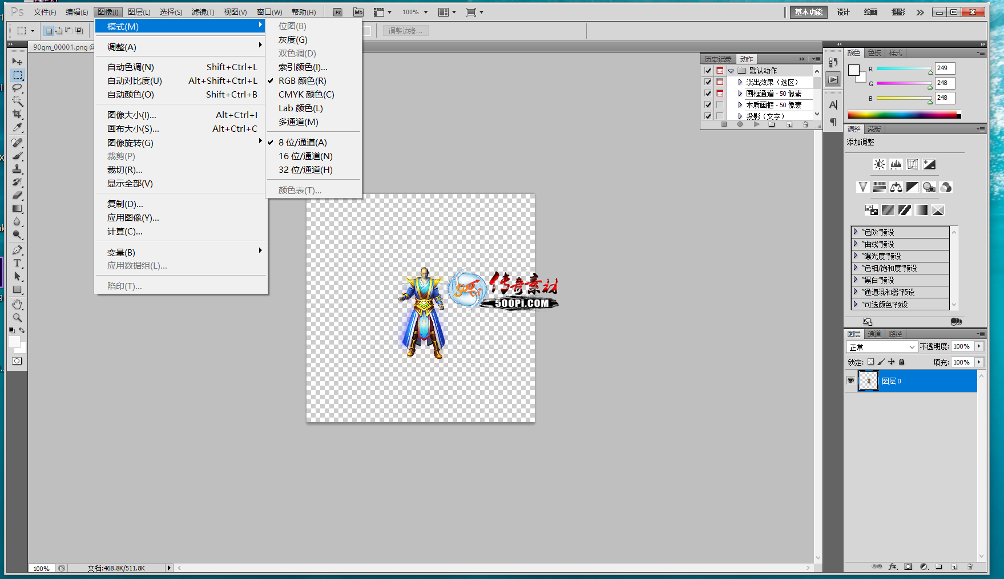Enable lock transparent pixels
This screenshot has width=1004, height=579.
[870, 362]
